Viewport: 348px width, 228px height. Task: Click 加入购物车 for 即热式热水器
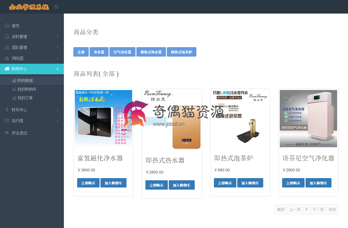click(182, 185)
